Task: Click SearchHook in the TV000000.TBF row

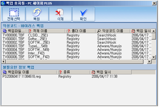Action: pos(107,35)
